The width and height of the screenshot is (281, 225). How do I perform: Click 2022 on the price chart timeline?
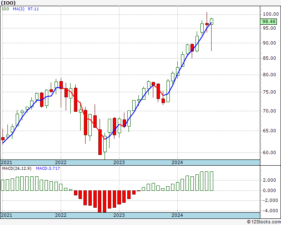[61, 162]
